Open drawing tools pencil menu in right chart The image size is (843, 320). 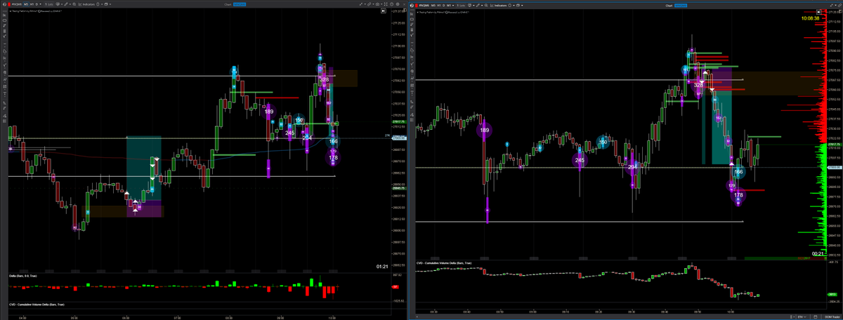click(x=479, y=6)
